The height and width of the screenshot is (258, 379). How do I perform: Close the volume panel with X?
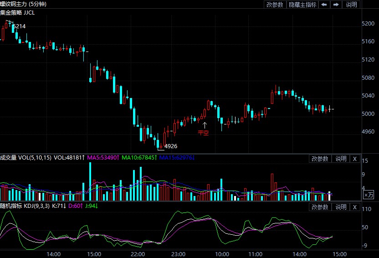click(355, 159)
